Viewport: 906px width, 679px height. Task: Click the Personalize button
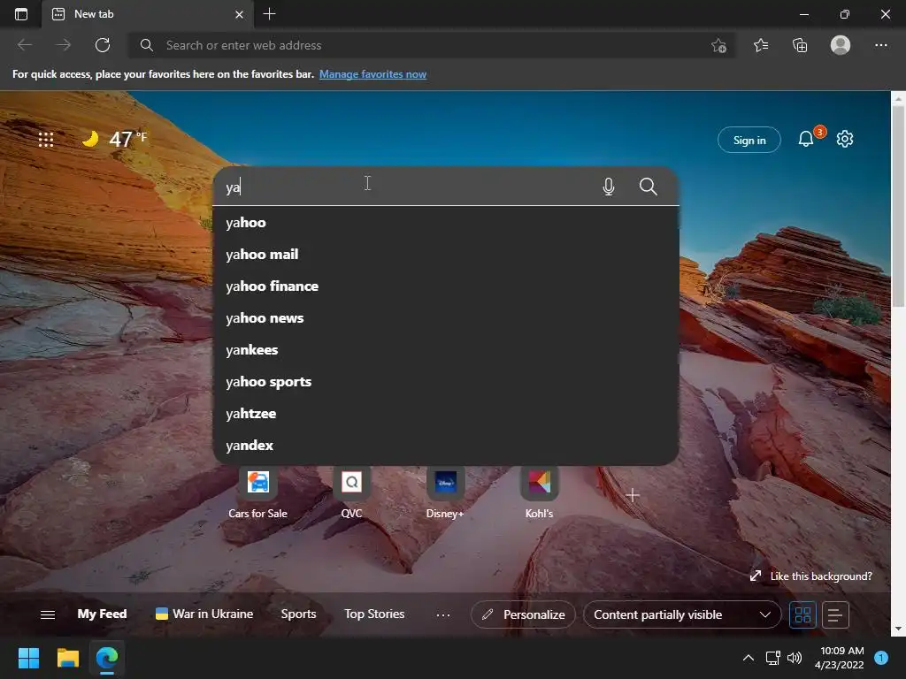coord(523,614)
